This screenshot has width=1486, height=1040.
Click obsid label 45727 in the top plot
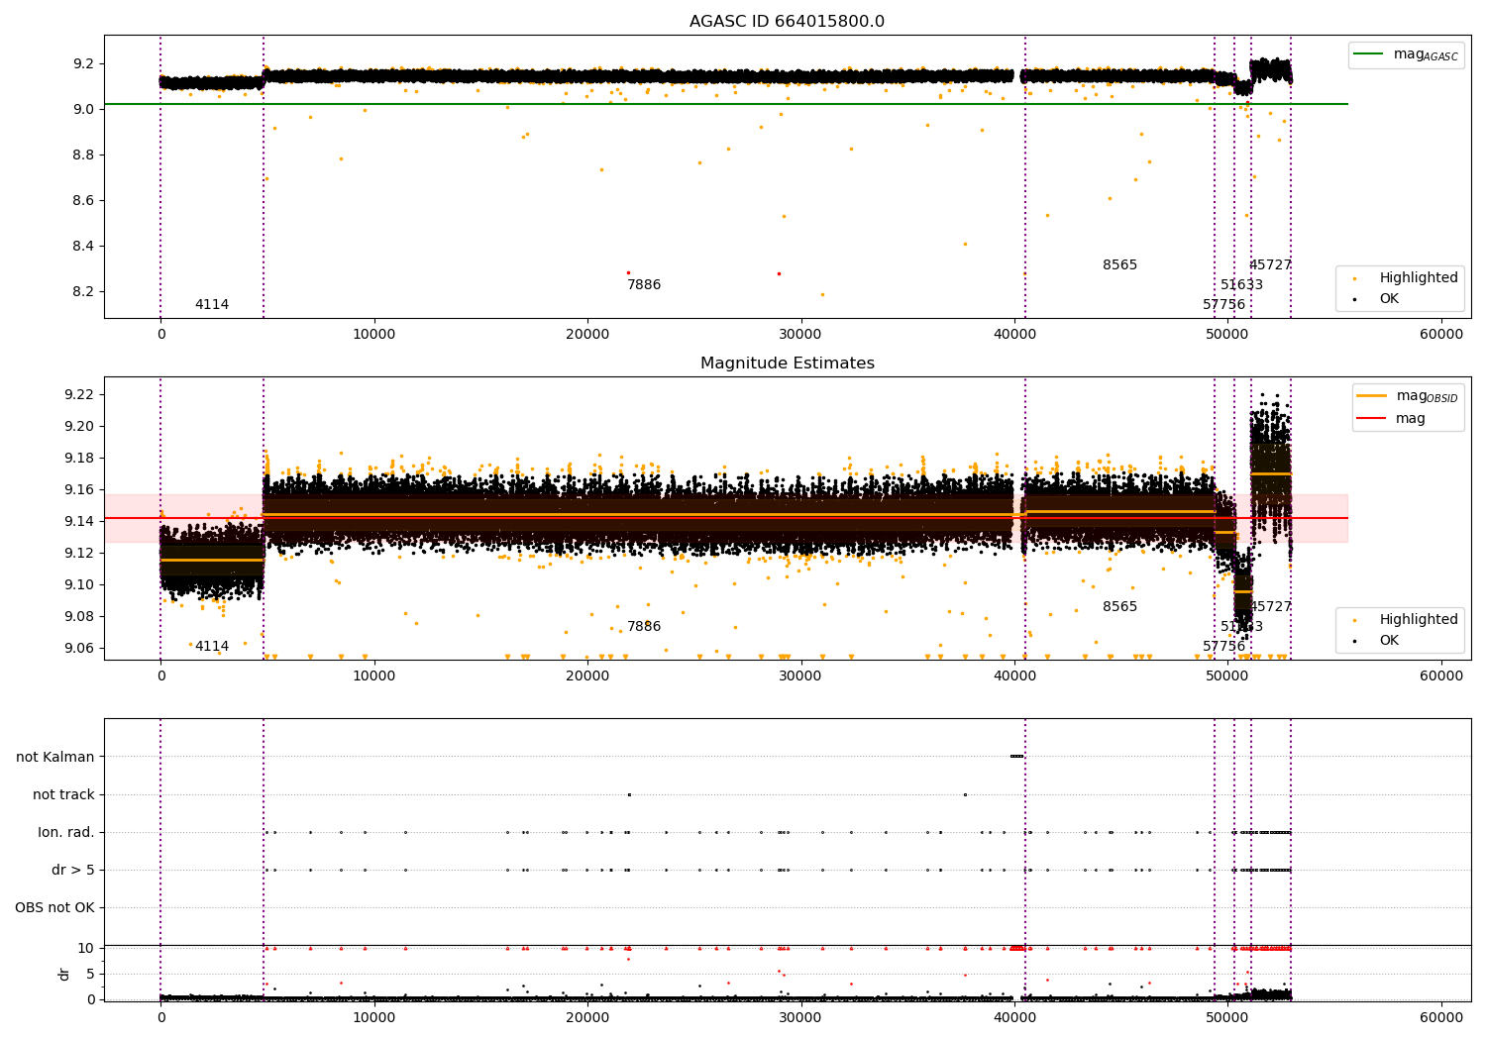point(1270,264)
